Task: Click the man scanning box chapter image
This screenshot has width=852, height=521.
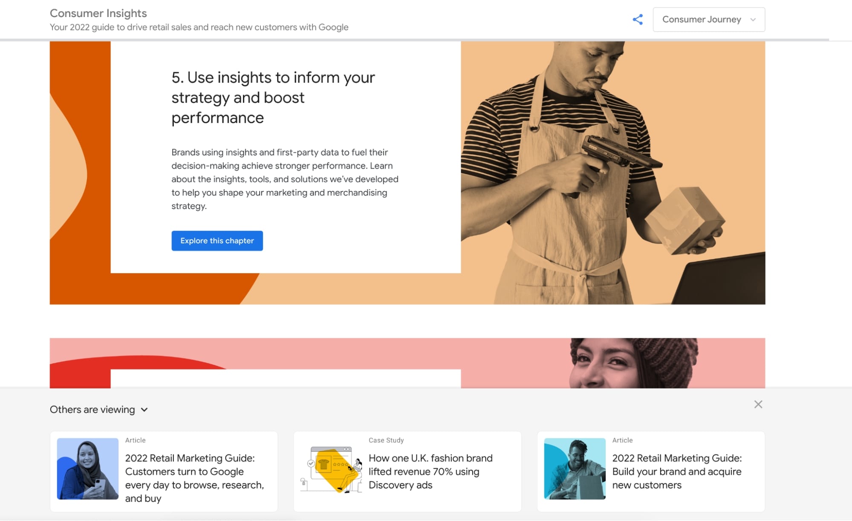Action: click(613, 173)
